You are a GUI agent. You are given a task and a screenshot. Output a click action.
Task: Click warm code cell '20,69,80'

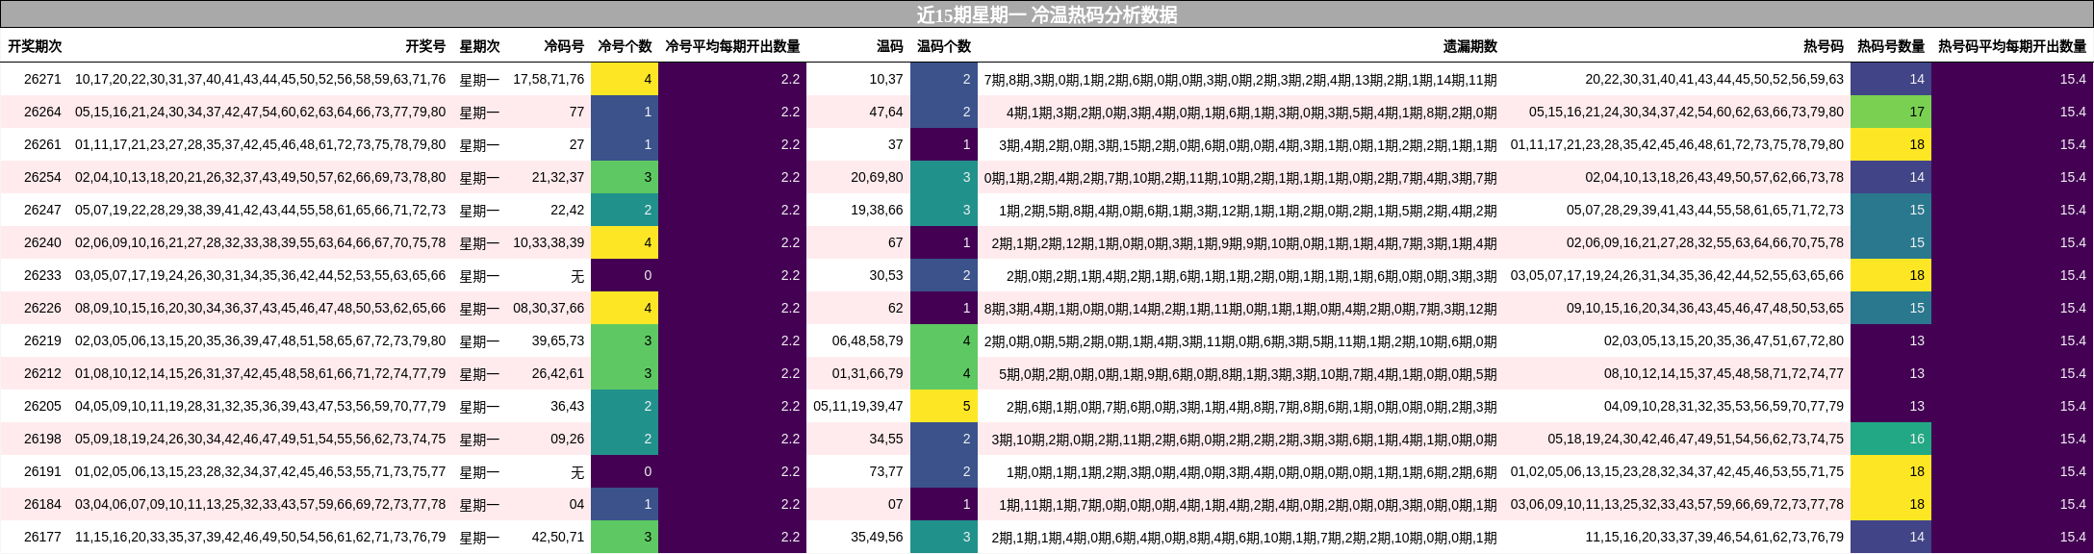point(878,177)
